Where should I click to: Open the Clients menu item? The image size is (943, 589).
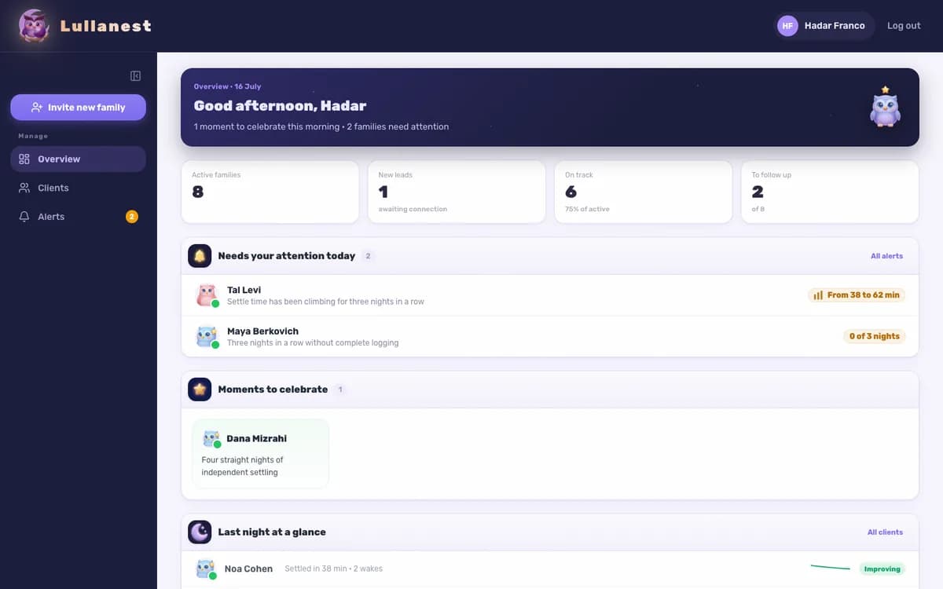78,188
